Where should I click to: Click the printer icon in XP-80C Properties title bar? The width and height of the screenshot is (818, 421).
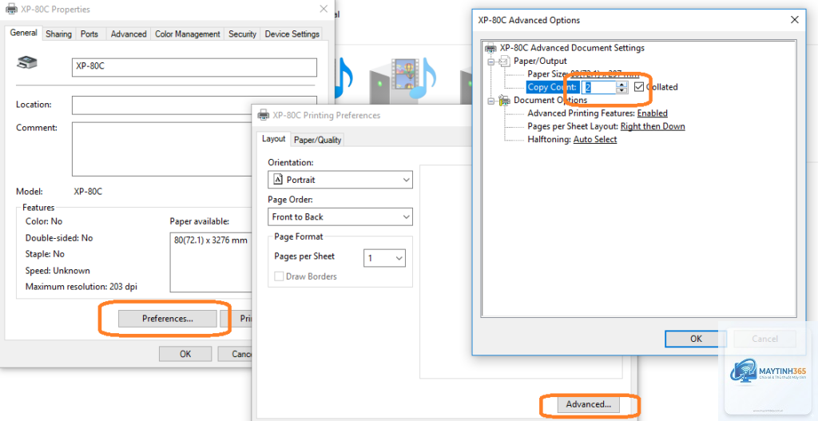(x=11, y=10)
